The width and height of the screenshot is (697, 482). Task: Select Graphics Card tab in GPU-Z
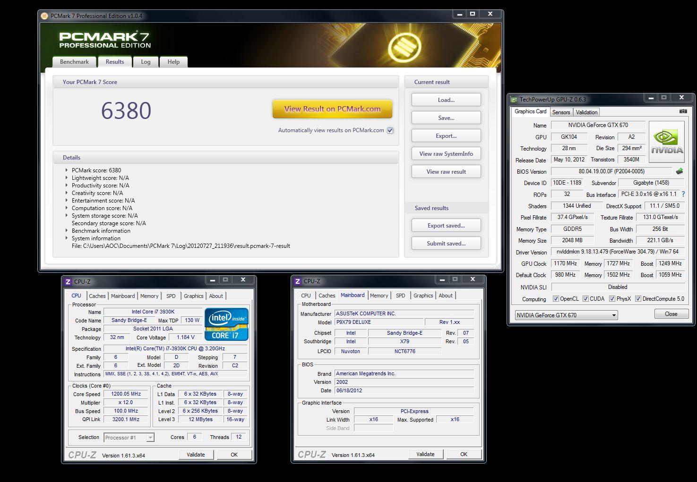530,111
